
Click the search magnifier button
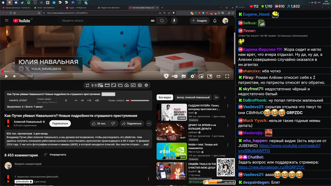tap(162, 21)
